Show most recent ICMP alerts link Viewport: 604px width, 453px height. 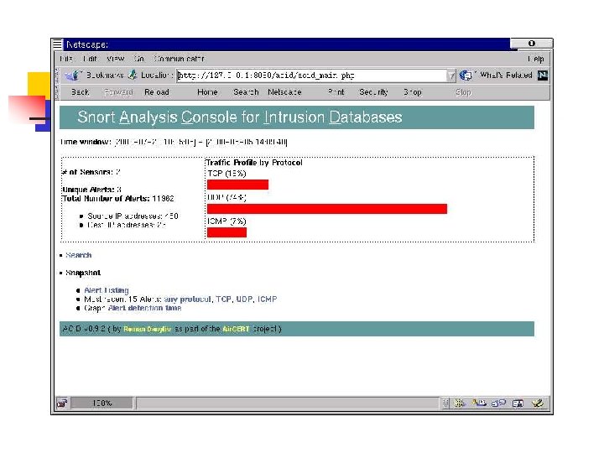[x=267, y=299]
